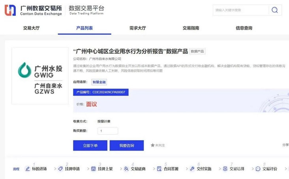The image size is (289, 179).
Task: Click the 合同签署 document icon
Action: pyautogui.click(x=159, y=169)
